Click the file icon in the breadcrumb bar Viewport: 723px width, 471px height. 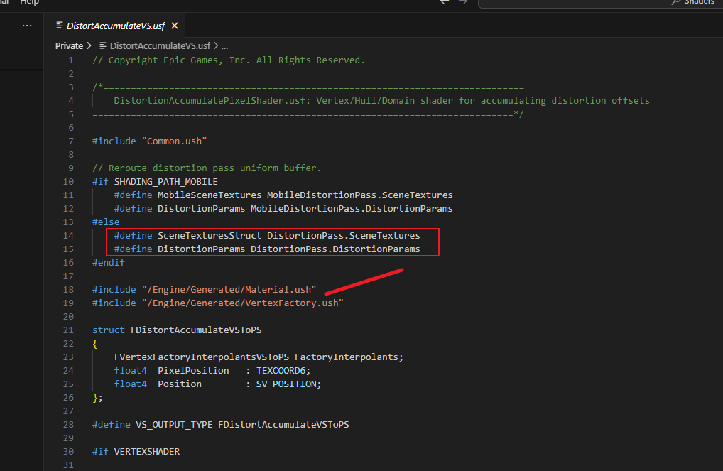click(x=103, y=45)
